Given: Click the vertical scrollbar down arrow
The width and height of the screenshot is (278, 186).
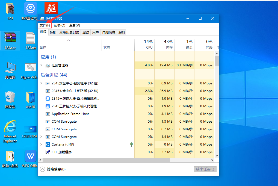Looking at the screenshot, I should click(x=217, y=156).
